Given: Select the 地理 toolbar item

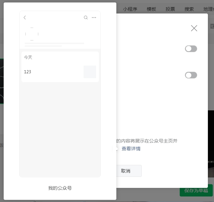Looking at the screenshot, I should pyautogui.click(x=208, y=9).
